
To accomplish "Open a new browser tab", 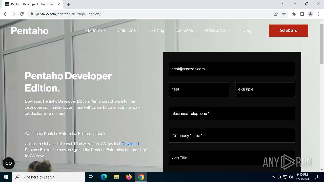I will pyautogui.click(x=68, y=4).
